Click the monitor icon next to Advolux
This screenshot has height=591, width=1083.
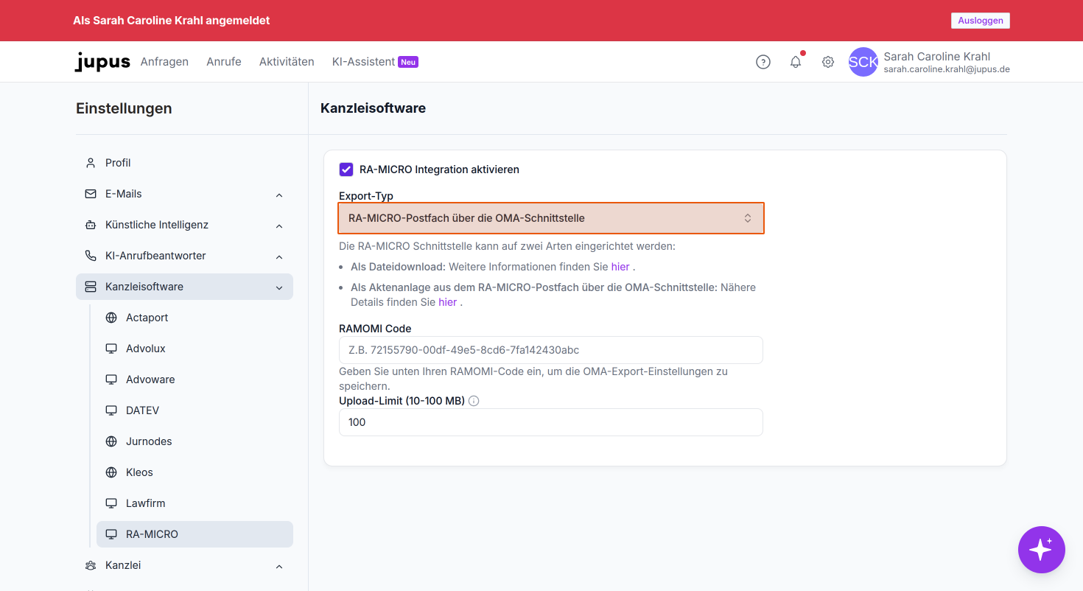[x=111, y=349]
